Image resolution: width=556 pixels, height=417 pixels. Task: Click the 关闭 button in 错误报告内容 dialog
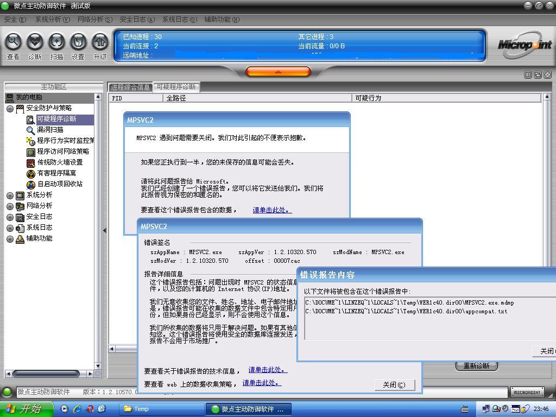point(545,351)
